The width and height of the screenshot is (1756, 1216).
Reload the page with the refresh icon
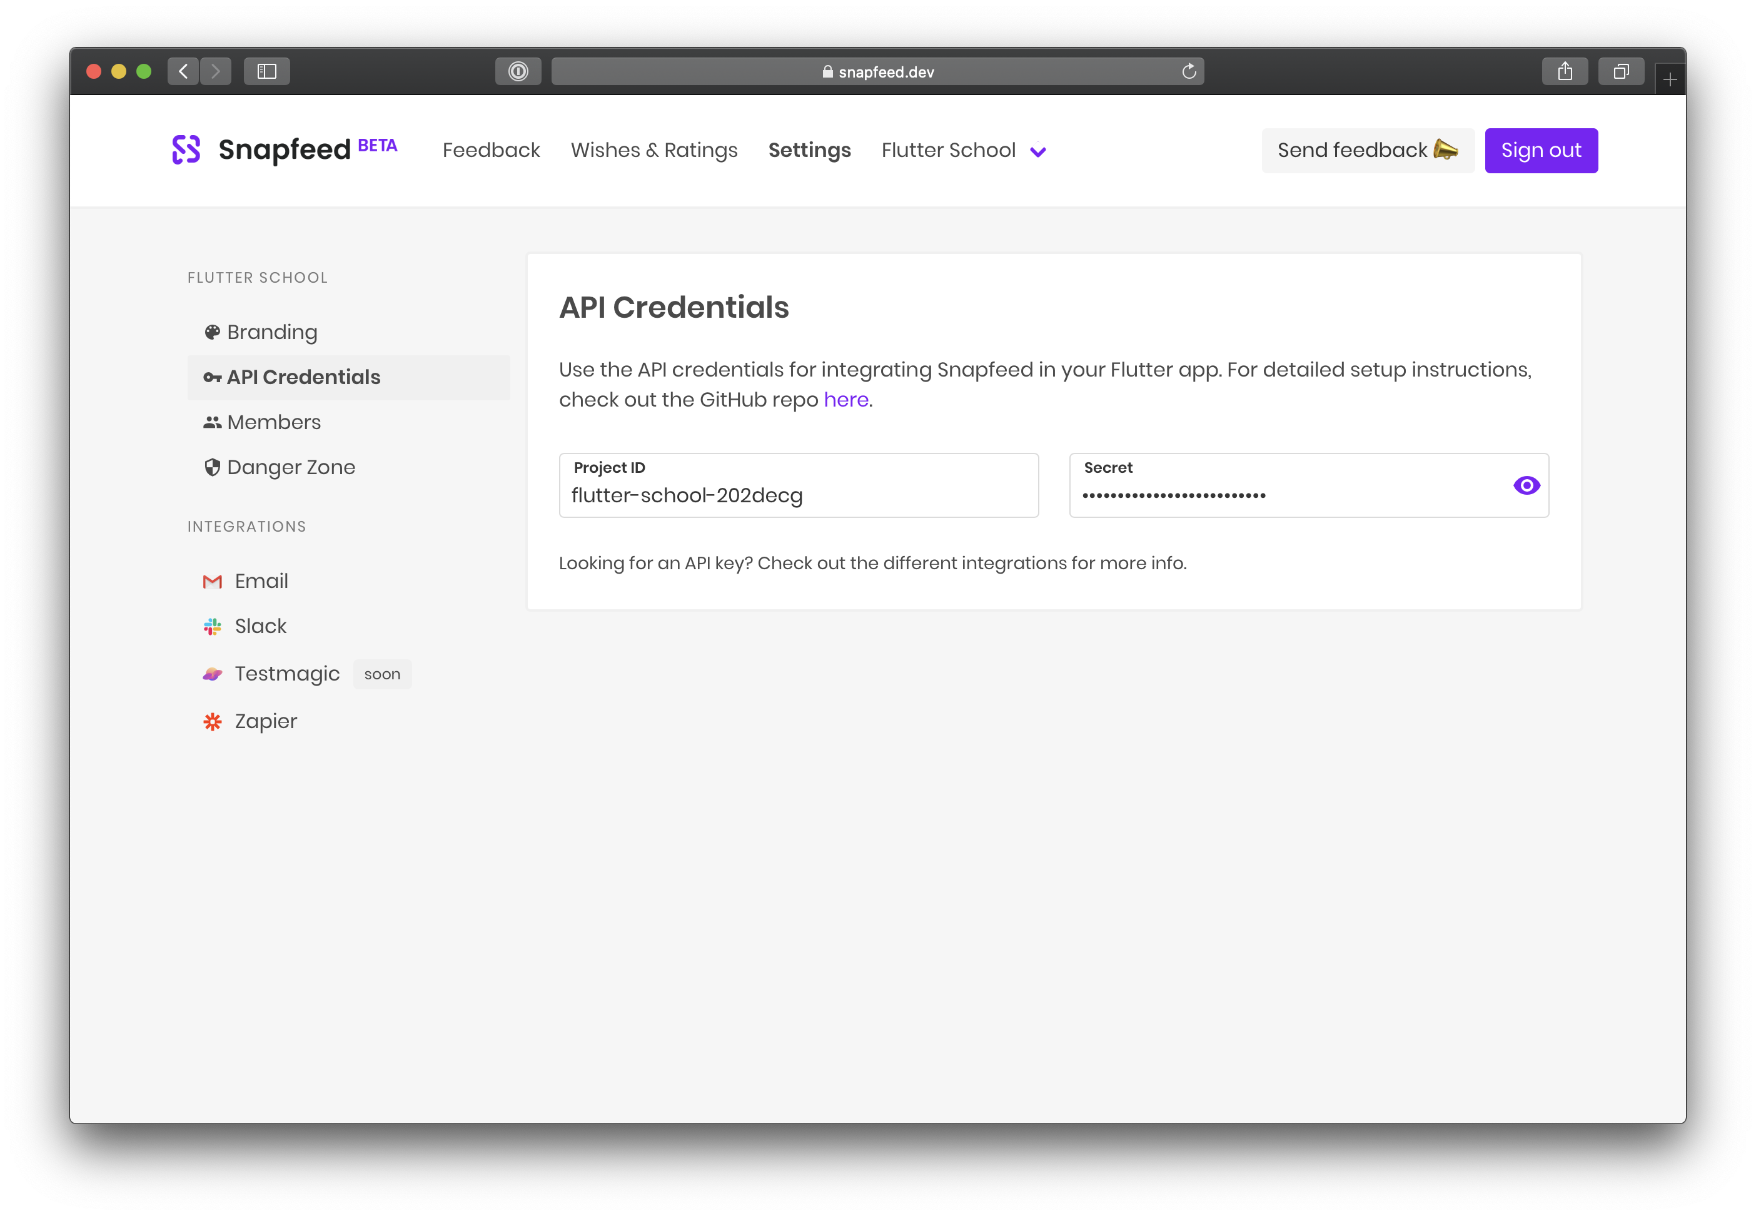coord(1189,71)
